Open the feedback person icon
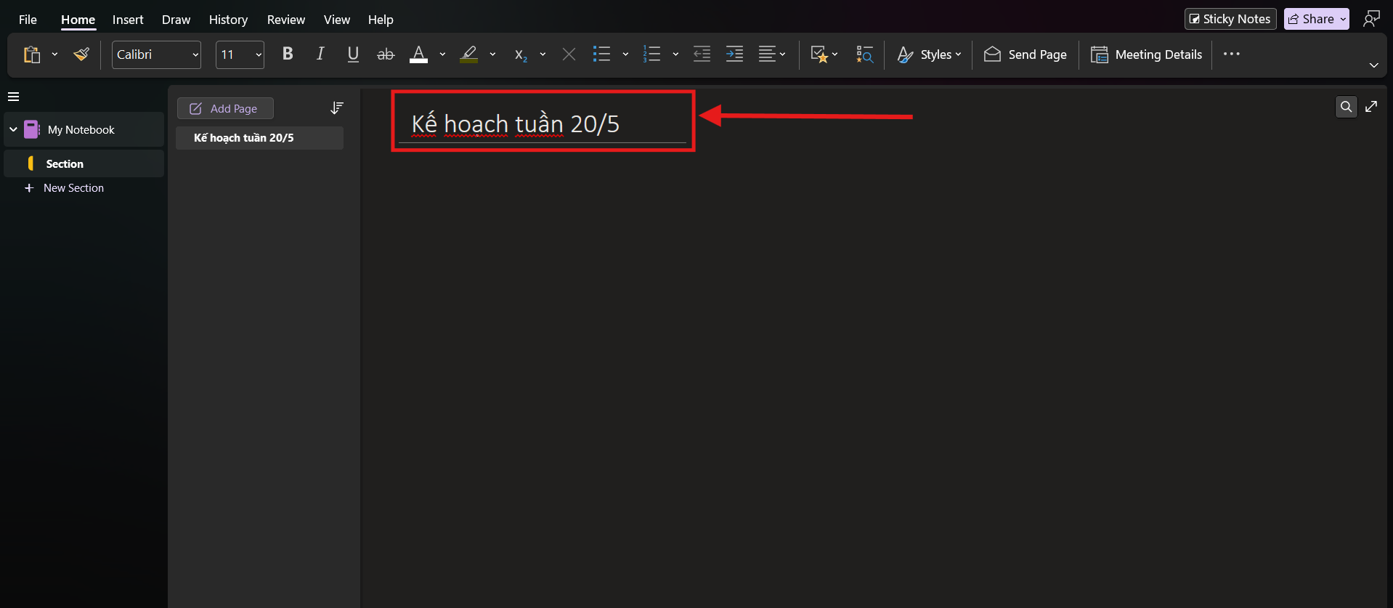The height and width of the screenshot is (608, 1393). pyautogui.click(x=1371, y=19)
